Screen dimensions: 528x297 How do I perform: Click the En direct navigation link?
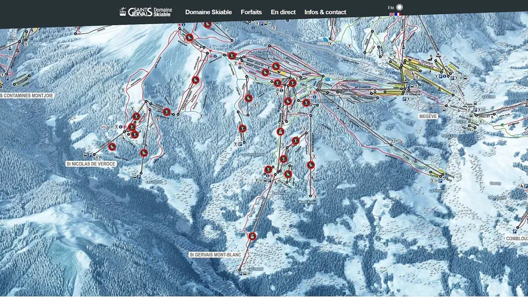(283, 12)
